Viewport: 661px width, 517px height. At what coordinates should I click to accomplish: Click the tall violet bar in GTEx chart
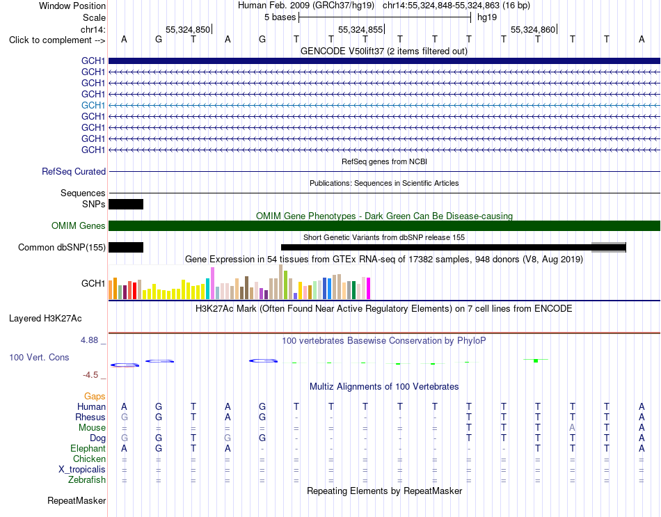coord(212,283)
